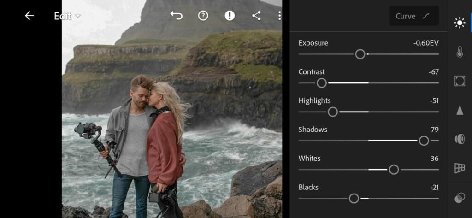472x218 pixels.
Task: Click the Shadows label
Action: tap(313, 130)
